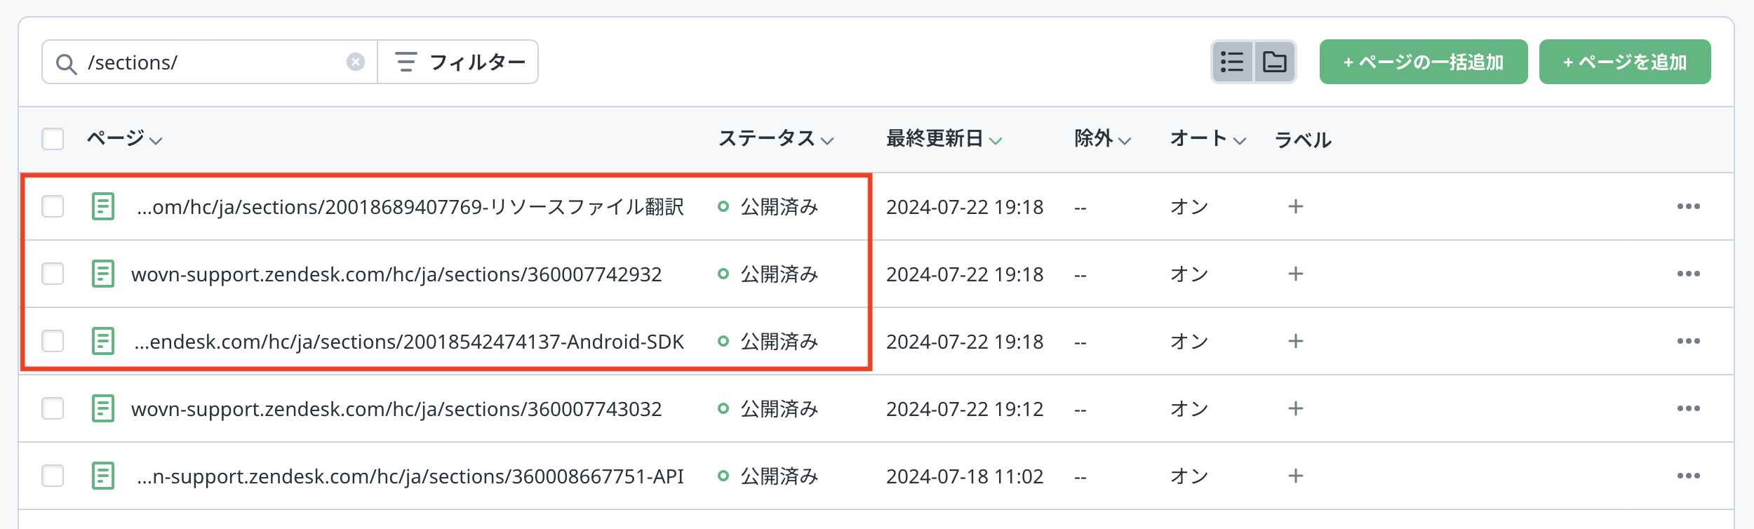Check the リソースファイル翻訳 row checkbox
The width and height of the screenshot is (1754, 529).
pyautogui.click(x=53, y=207)
